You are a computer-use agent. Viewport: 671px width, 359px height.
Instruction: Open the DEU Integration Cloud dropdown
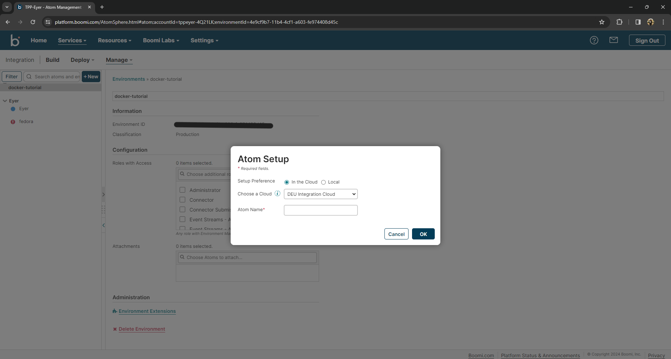click(320, 194)
